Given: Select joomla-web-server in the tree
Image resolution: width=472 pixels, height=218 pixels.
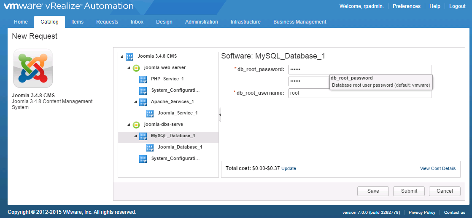Looking at the screenshot, I should tap(165, 68).
